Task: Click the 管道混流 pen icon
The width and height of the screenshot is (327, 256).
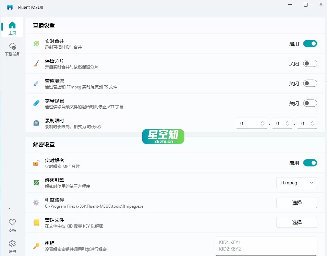Action: point(36,83)
